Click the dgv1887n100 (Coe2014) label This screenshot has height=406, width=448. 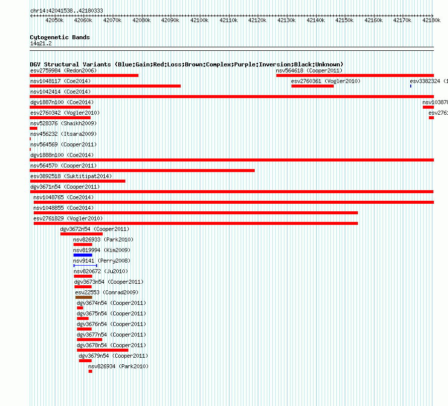[x=62, y=102]
